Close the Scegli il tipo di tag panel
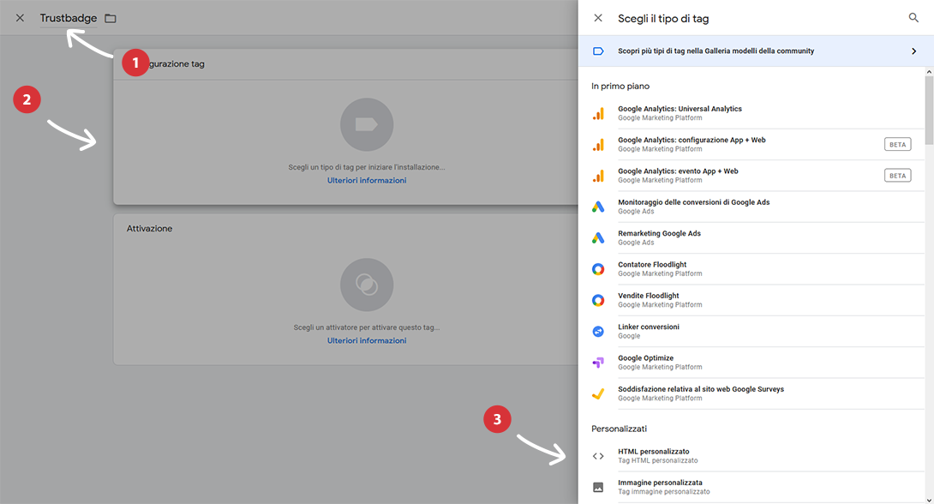 [x=598, y=18]
